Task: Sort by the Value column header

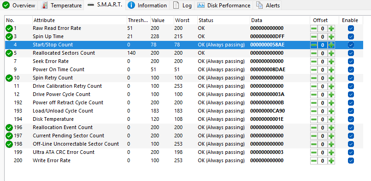Action: click(x=162, y=20)
